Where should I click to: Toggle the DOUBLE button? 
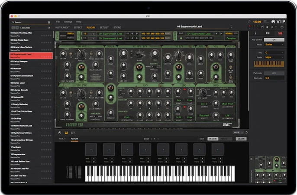pos(229,33)
